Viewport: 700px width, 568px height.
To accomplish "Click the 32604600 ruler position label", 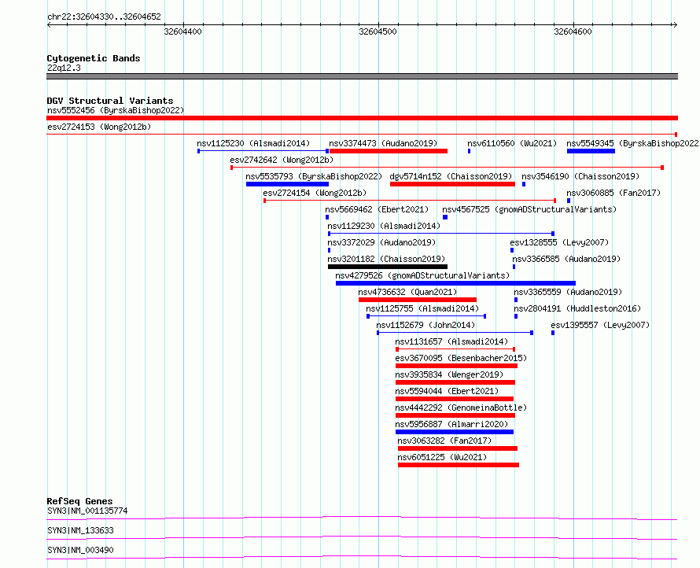I will tap(573, 31).
